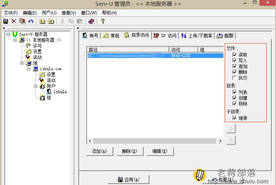Image resolution: width=276 pixels, height=185 pixels.
Task: Click the folder up toolbar icon
Action: [42, 21]
